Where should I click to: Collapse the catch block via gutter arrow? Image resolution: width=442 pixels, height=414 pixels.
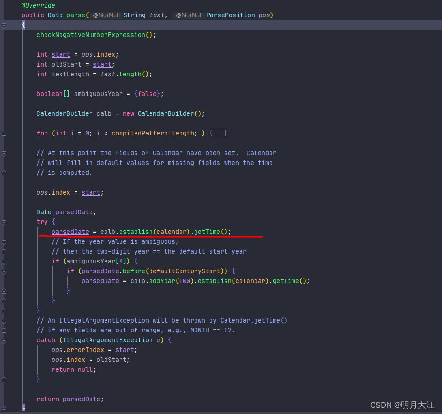4,340
